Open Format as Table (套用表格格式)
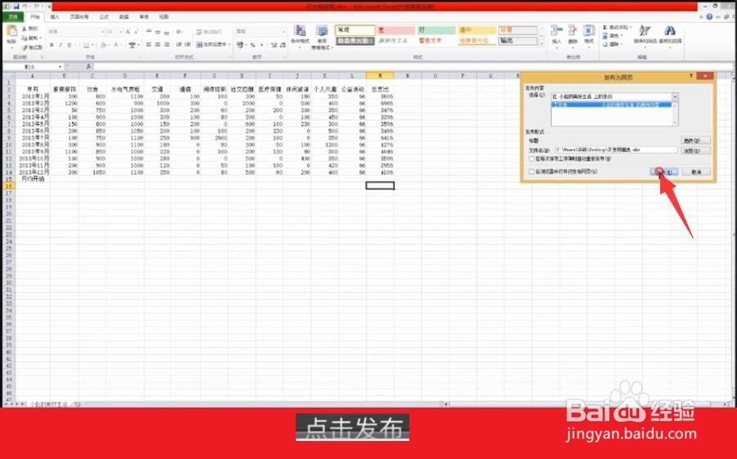This screenshot has width=737, height=459. pos(322,38)
